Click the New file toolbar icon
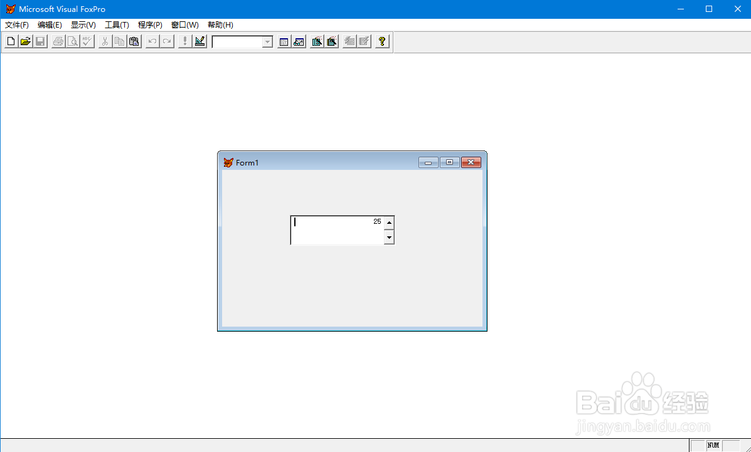Image resolution: width=751 pixels, height=452 pixels. coord(11,41)
